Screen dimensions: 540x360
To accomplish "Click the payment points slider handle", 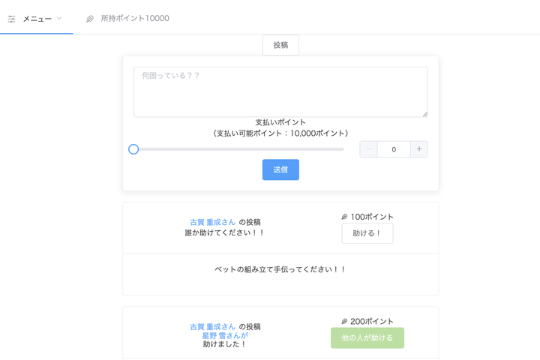I will click(x=133, y=149).
